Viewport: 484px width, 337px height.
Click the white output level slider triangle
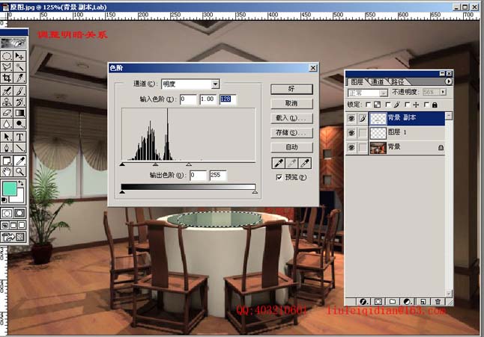point(255,192)
